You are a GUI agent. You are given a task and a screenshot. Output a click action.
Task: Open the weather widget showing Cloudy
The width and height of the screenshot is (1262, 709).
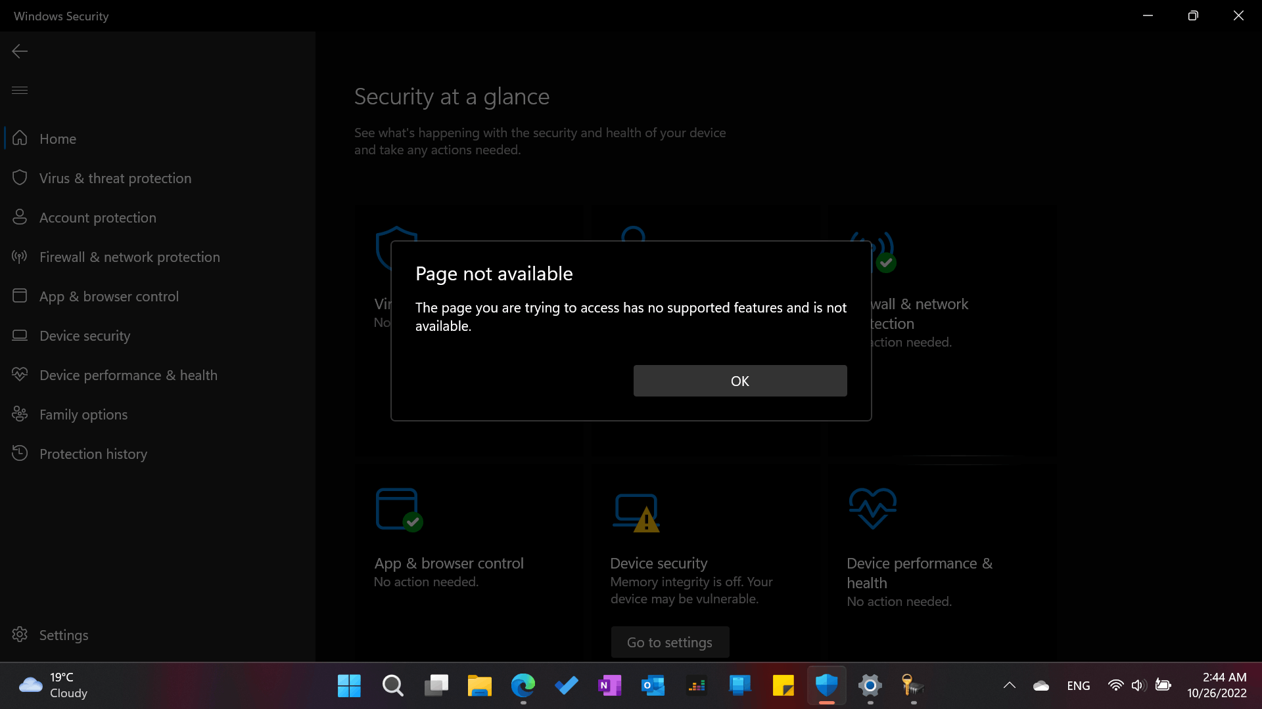(53, 685)
